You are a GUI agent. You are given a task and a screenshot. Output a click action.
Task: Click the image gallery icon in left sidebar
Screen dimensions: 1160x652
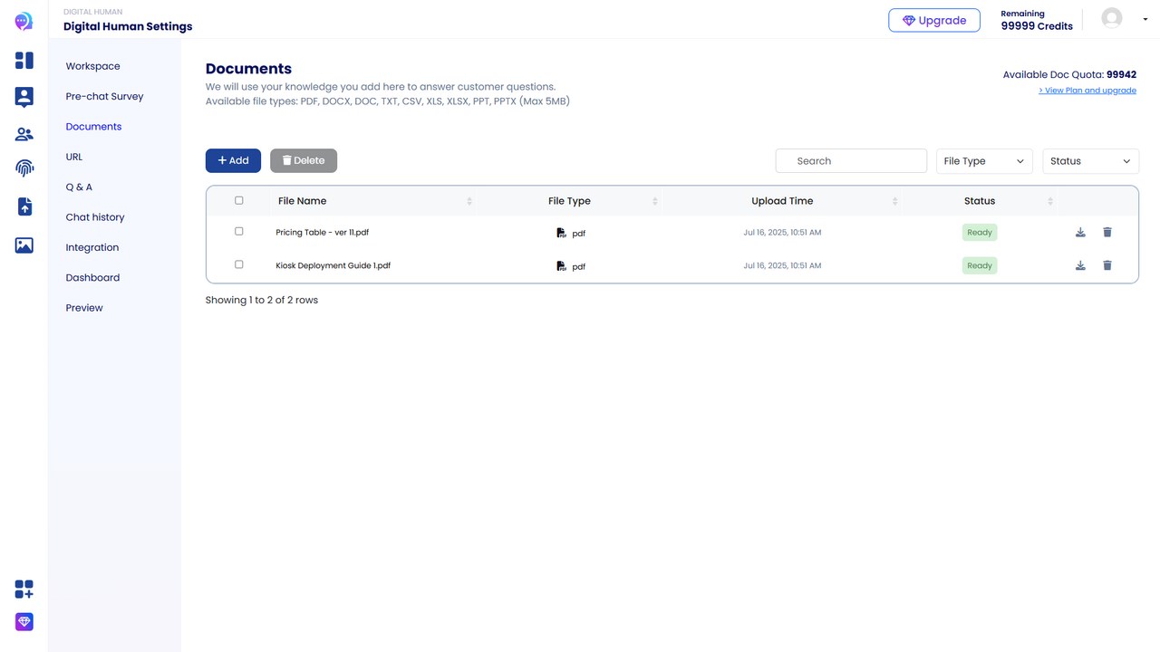24,245
